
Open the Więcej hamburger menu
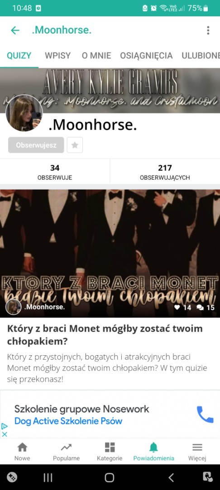tap(197, 447)
